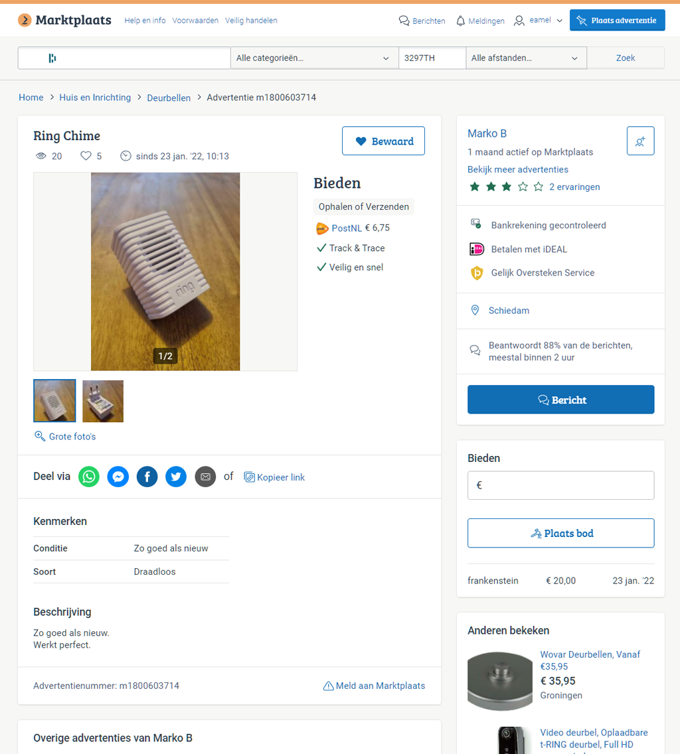Share via Messenger icon
This screenshot has height=754, width=680.
pyautogui.click(x=118, y=477)
